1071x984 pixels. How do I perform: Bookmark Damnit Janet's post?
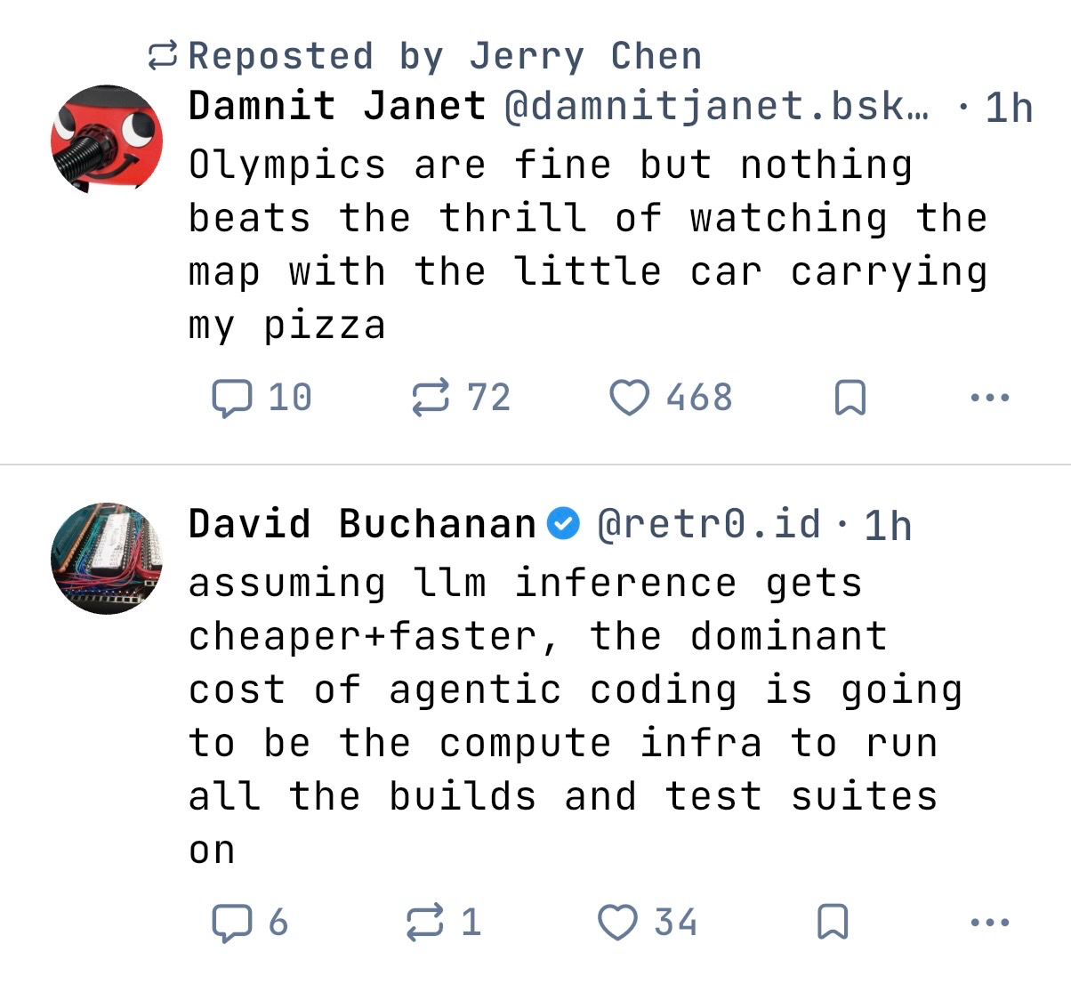point(850,398)
